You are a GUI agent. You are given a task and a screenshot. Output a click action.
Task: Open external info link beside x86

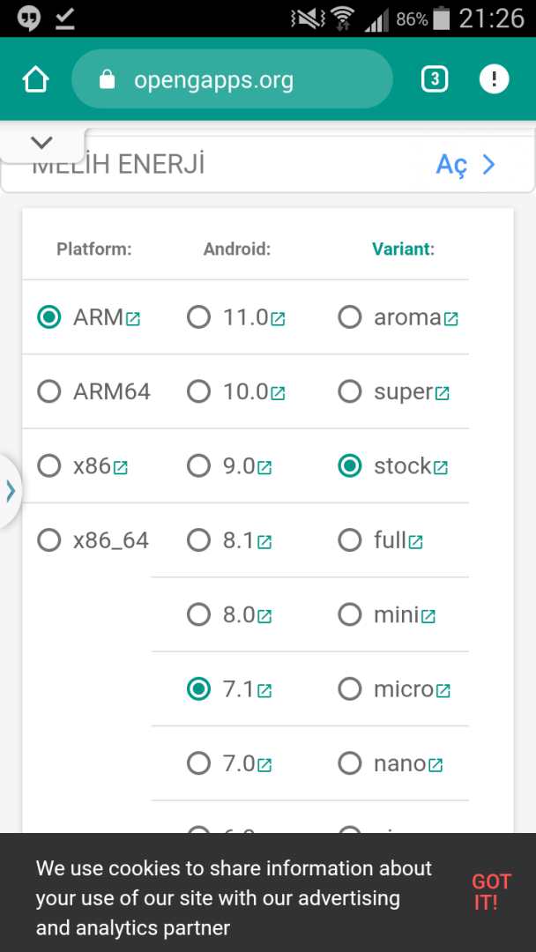[x=121, y=467]
